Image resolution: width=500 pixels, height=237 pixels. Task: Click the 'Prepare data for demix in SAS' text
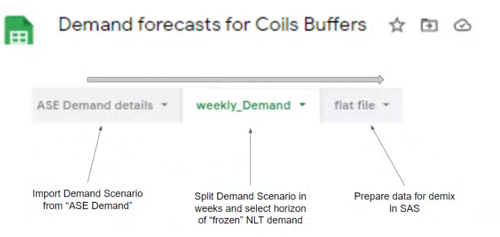pyautogui.click(x=404, y=202)
